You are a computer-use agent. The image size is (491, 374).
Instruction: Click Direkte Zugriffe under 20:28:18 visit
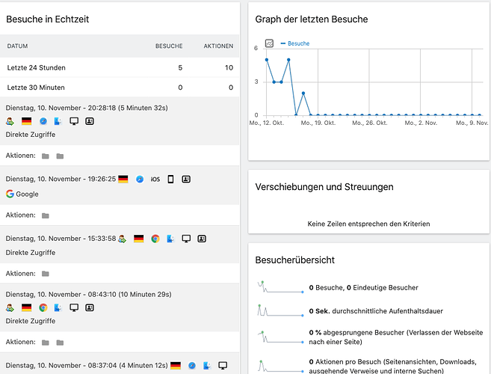click(x=31, y=135)
